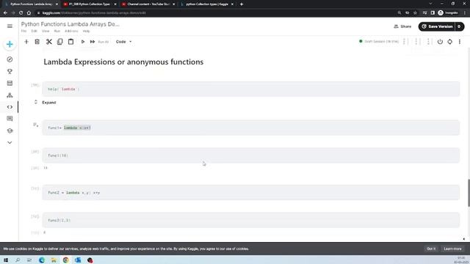Image resolution: width=470 pixels, height=264 pixels.
Task: Open Windows taskbar search
Action: [x=18, y=260]
